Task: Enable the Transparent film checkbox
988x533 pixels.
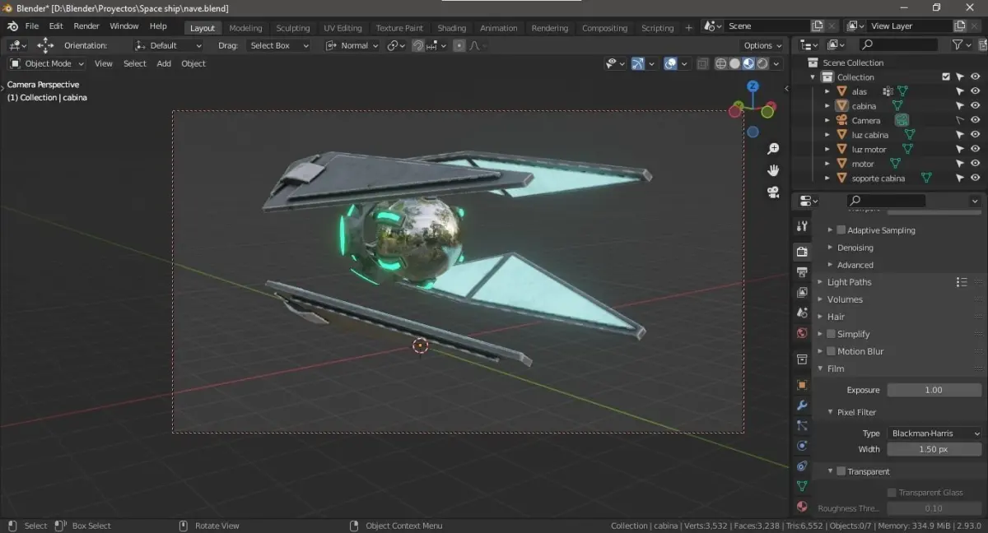Action: coord(841,471)
